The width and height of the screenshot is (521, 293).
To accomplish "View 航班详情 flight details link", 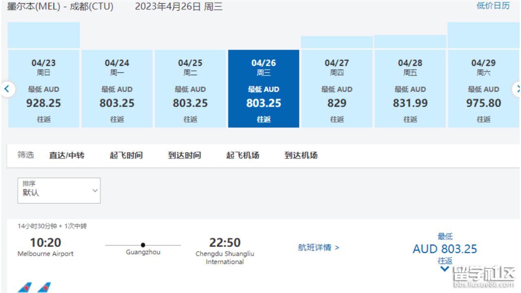I will click(319, 247).
